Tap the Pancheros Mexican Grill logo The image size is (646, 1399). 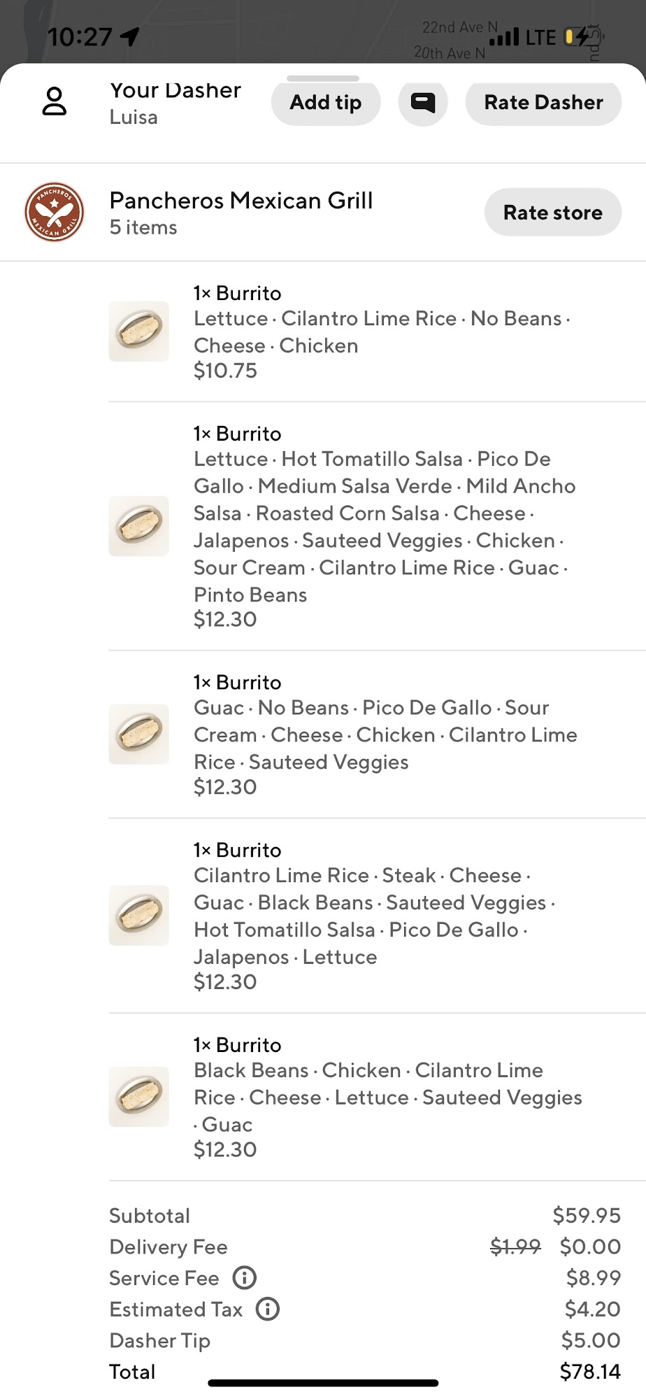pyautogui.click(x=55, y=212)
